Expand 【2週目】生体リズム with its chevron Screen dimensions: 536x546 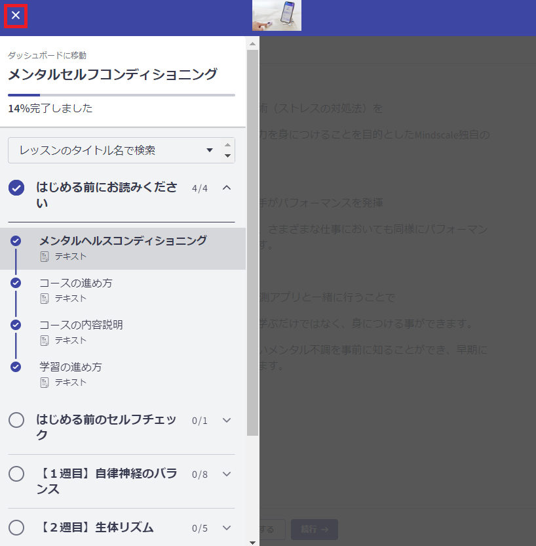227,528
